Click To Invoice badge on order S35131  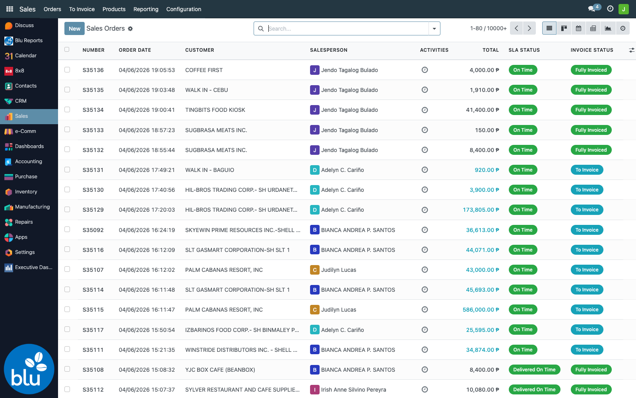pyautogui.click(x=587, y=170)
